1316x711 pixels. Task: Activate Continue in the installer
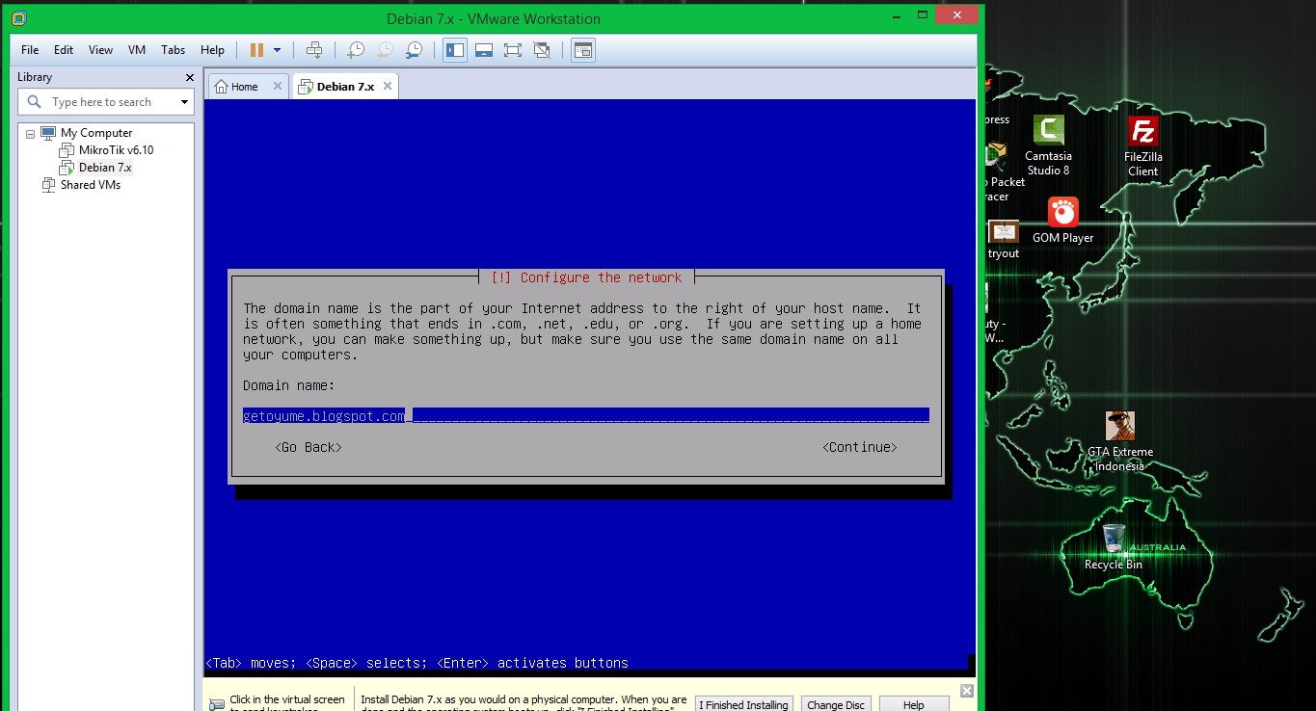click(860, 447)
